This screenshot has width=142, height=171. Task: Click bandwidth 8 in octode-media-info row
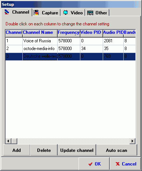(130, 49)
